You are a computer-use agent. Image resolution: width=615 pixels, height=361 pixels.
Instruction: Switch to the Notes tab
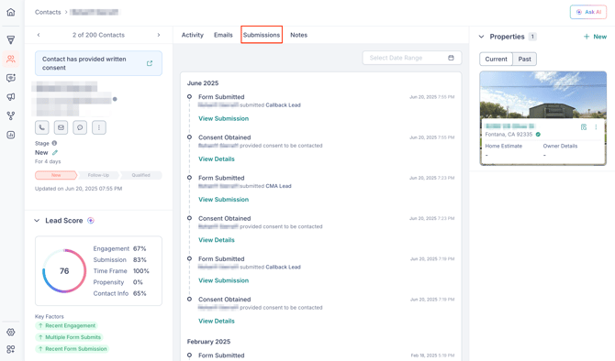point(299,35)
